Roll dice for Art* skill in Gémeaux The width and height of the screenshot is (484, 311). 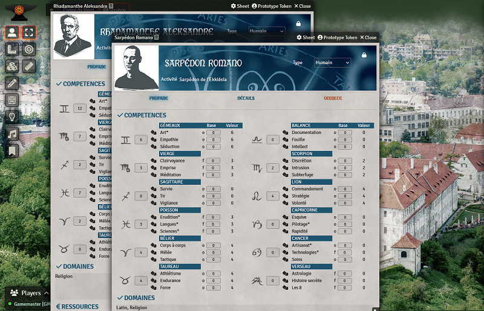153,132
